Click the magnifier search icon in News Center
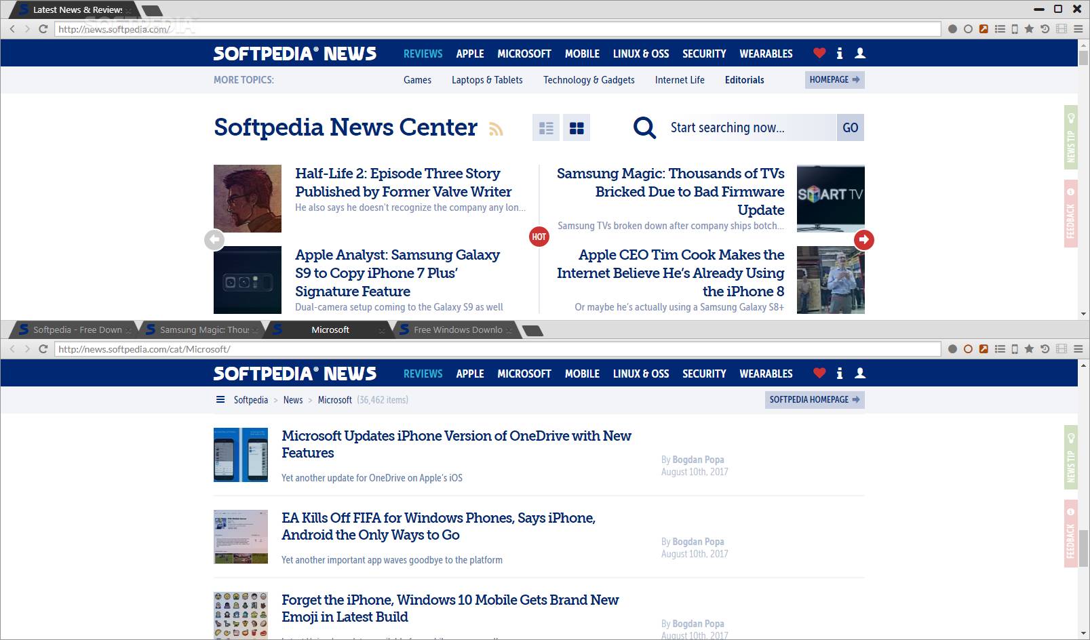This screenshot has height=640, width=1090. pyautogui.click(x=644, y=127)
